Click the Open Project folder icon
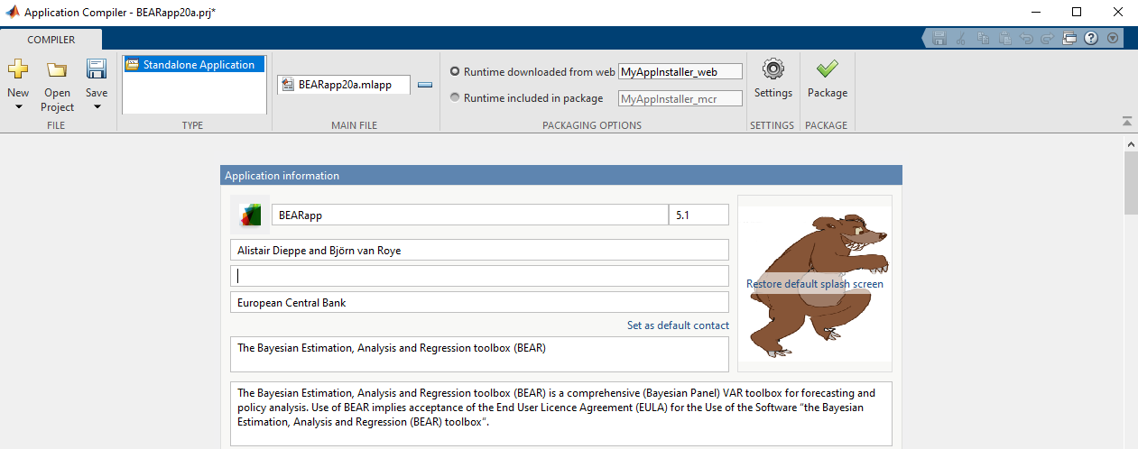This screenshot has width=1138, height=449. tap(57, 69)
